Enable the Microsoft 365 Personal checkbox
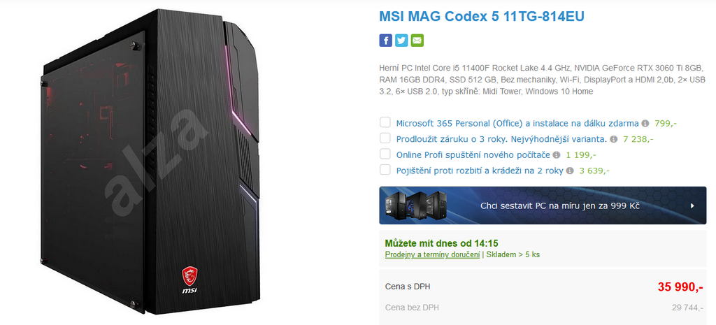This screenshot has height=325, width=716. pyautogui.click(x=385, y=122)
